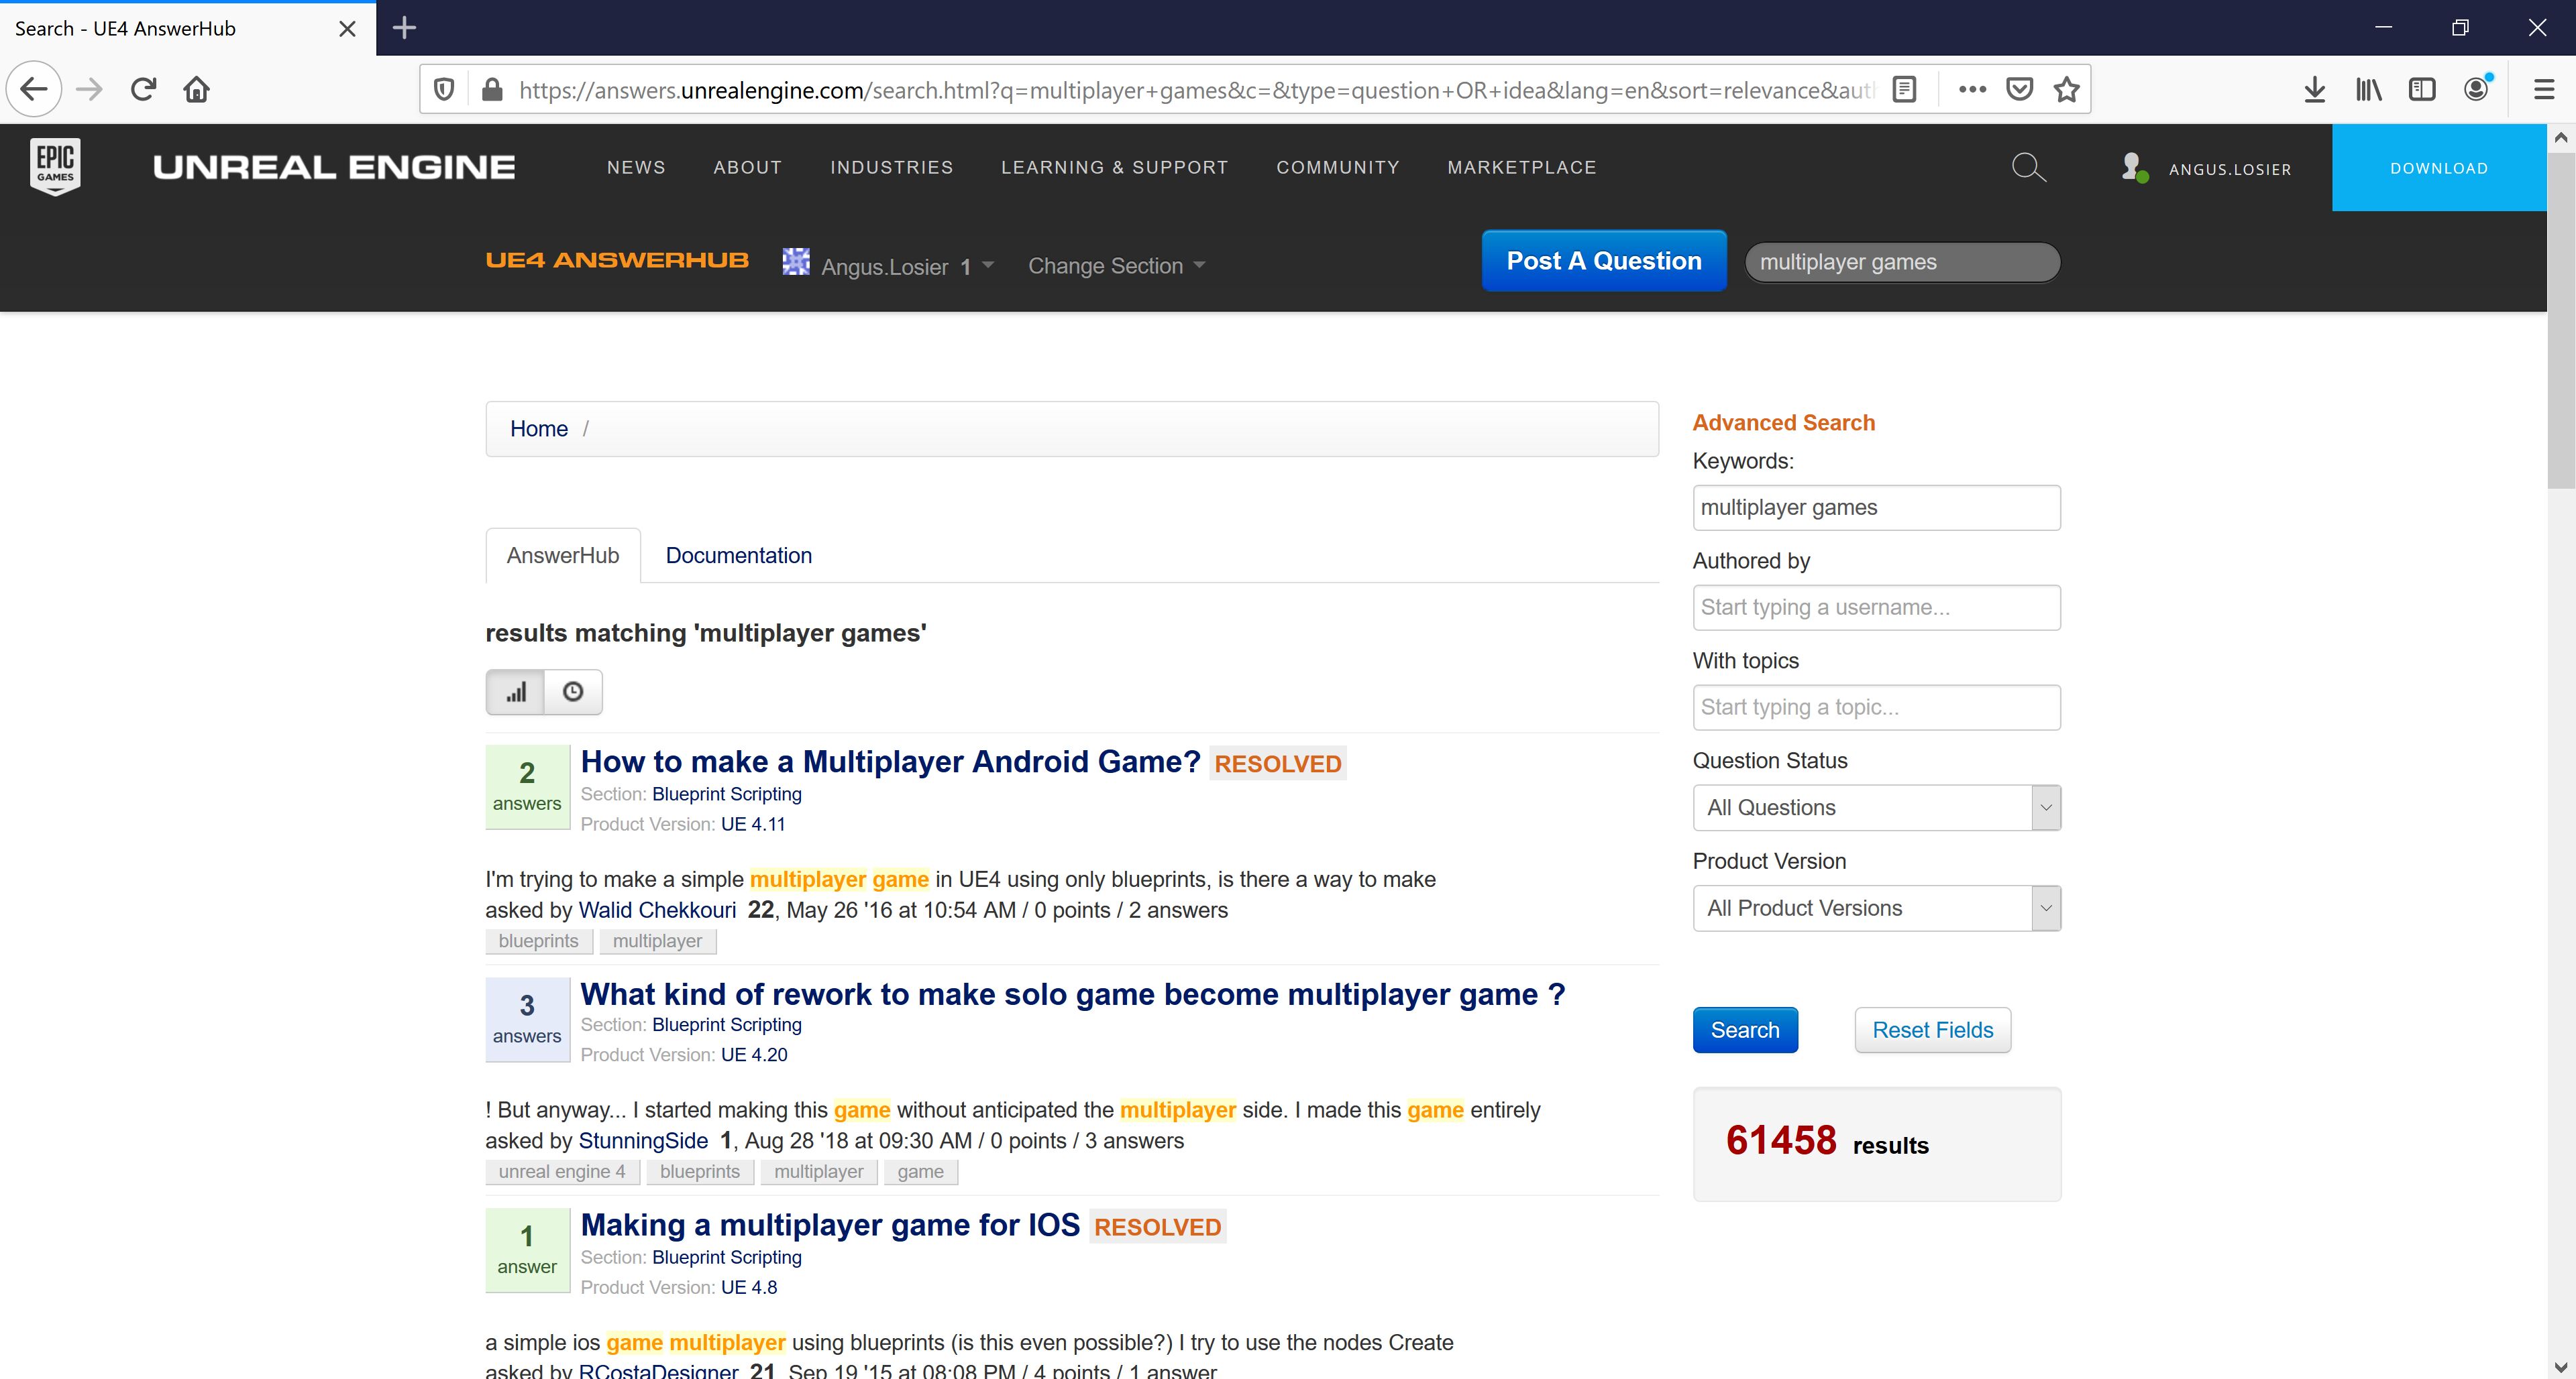Toggle sort by recent clock button

(x=572, y=691)
